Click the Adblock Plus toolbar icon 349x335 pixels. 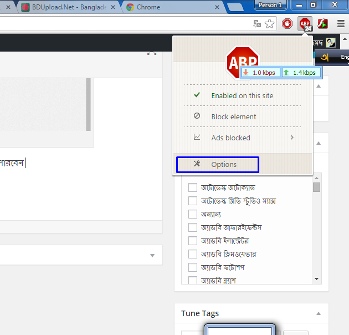305,24
